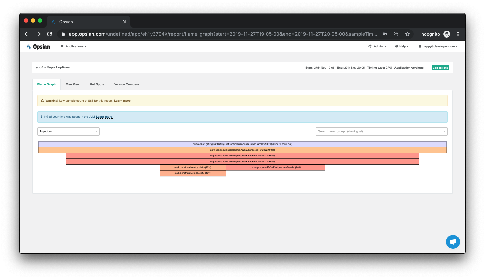
Task: Open the chat support bubble
Action: tap(453, 242)
